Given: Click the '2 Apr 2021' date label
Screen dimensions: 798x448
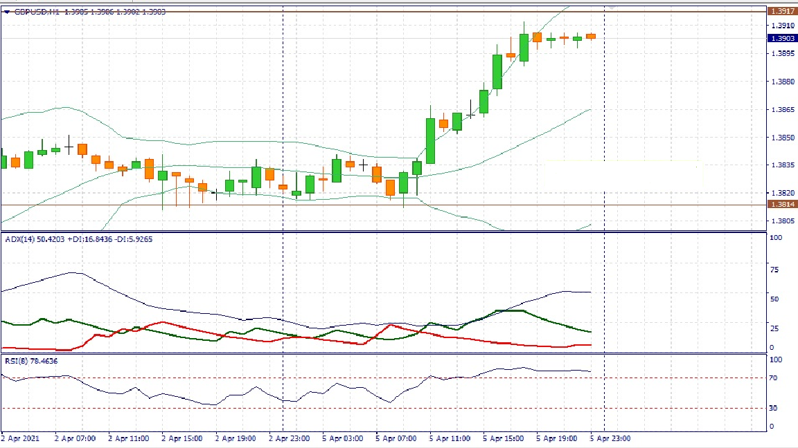Looking at the screenshot, I should click(x=19, y=438).
